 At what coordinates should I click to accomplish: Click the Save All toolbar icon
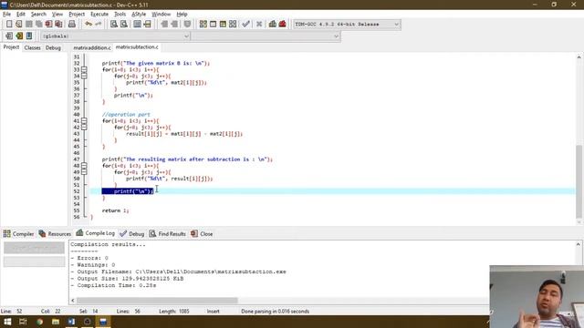pos(38,25)
